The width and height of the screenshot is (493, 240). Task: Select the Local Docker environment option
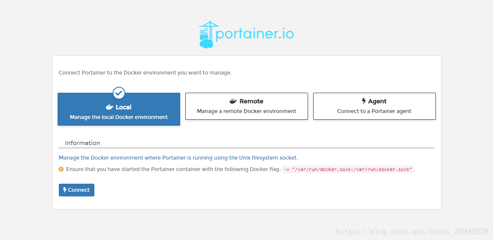click(119, 109)
